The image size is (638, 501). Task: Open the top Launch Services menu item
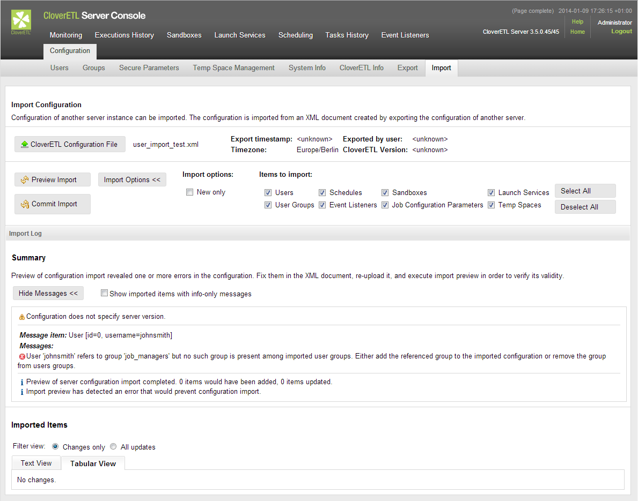coord(240,35)
